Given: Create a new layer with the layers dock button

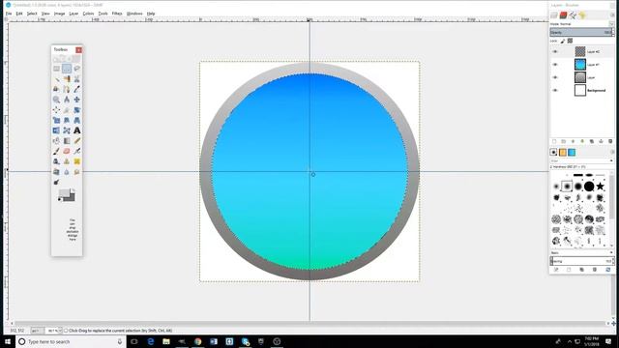Looking at the screenshot, I should [554, 141].
